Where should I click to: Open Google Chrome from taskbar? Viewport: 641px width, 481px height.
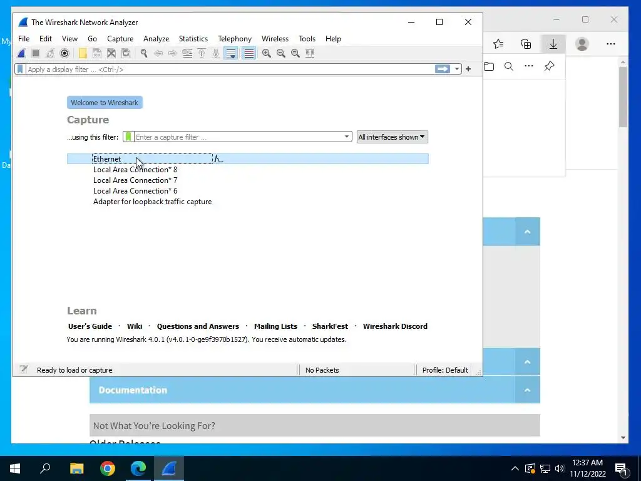pyautogui.click(x=108, y=468)
